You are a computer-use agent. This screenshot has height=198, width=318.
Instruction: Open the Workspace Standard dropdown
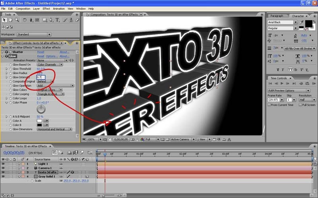[x=34, y=34]
